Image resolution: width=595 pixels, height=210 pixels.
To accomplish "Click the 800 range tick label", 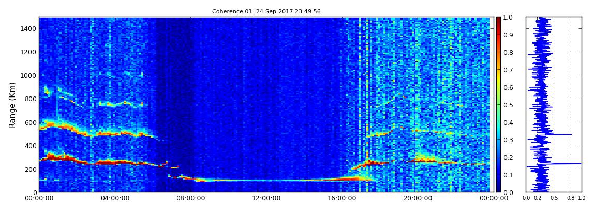I will coord(31,99).
